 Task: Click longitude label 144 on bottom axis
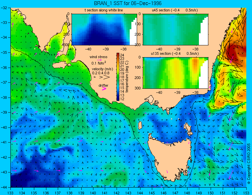click(x=140, y=193)
